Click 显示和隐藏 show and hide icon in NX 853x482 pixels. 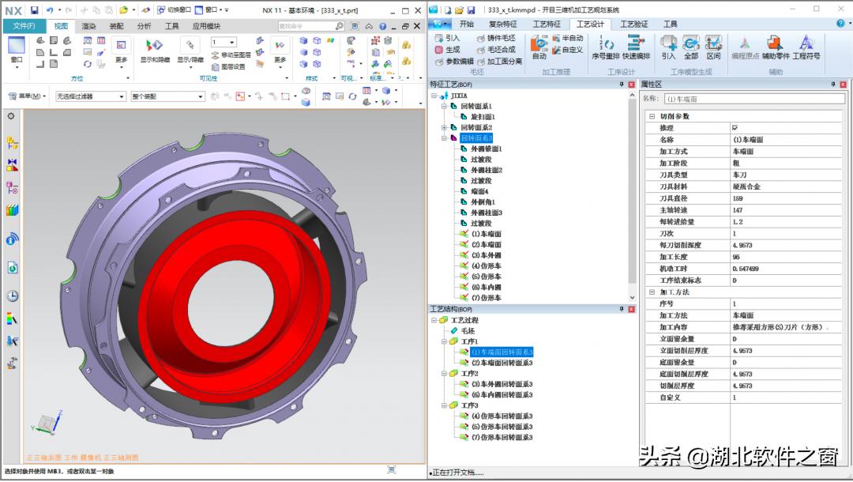point(155,50)
